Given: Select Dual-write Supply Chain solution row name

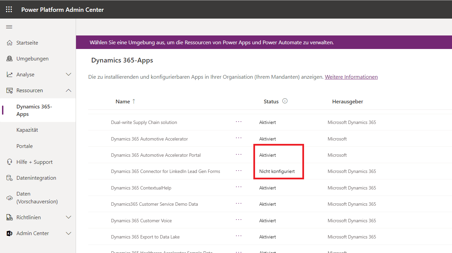Looking at the screenshot, I should pos(144,122).
